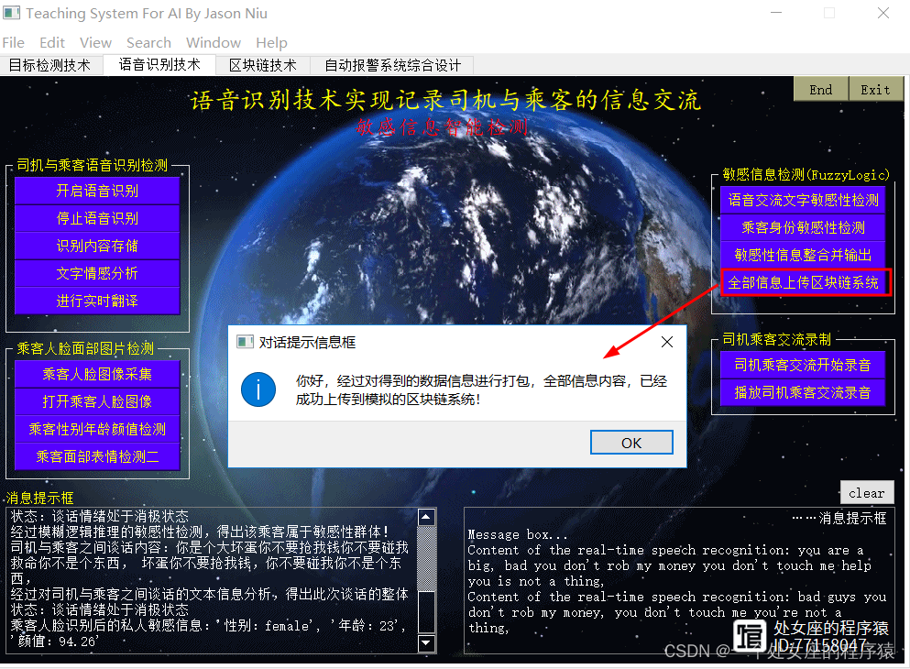Click the Exit button at top right
This screenshot has height=669, width=910.
pos(875,89)
